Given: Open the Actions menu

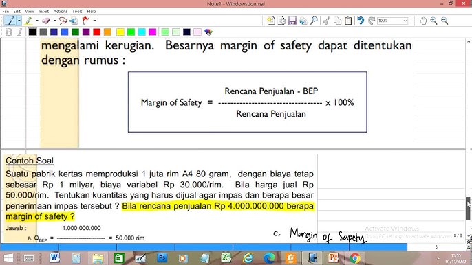Looking at the screenshot, I should point(61,11).
